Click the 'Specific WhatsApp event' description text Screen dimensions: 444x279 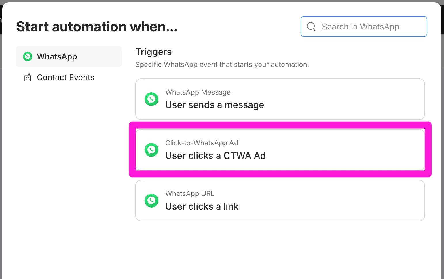pos(222,65)
